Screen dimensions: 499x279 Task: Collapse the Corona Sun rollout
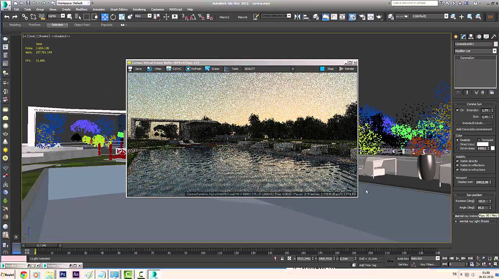coord(474,104)
